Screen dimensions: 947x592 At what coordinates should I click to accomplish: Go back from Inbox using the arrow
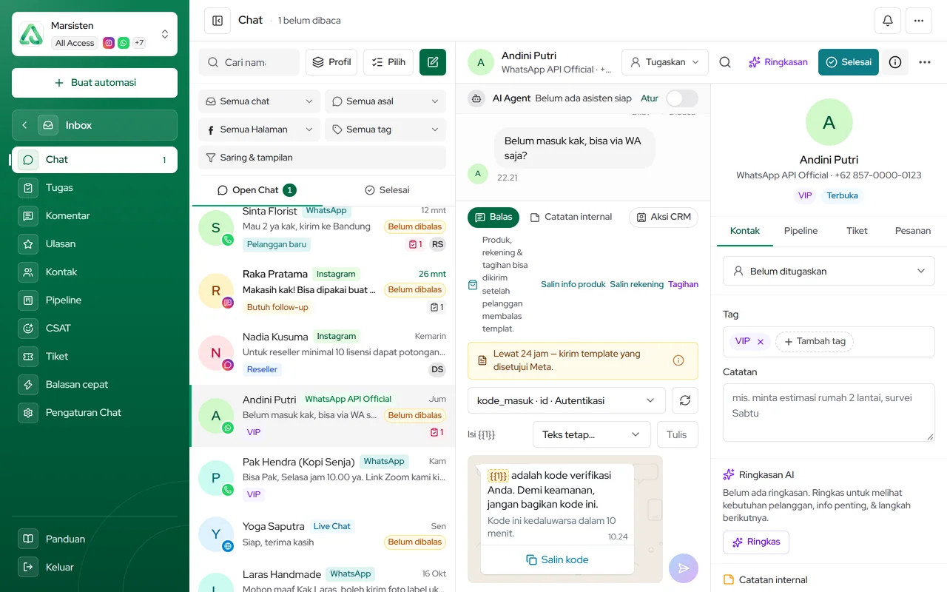[24, 125]
